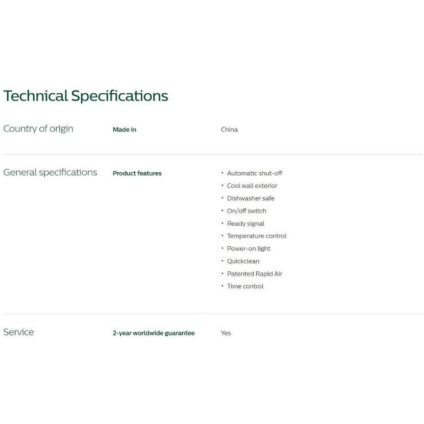Click the Temperature control item
The width and height of the screenshot is (424, 424).
[x=256, y=236]
